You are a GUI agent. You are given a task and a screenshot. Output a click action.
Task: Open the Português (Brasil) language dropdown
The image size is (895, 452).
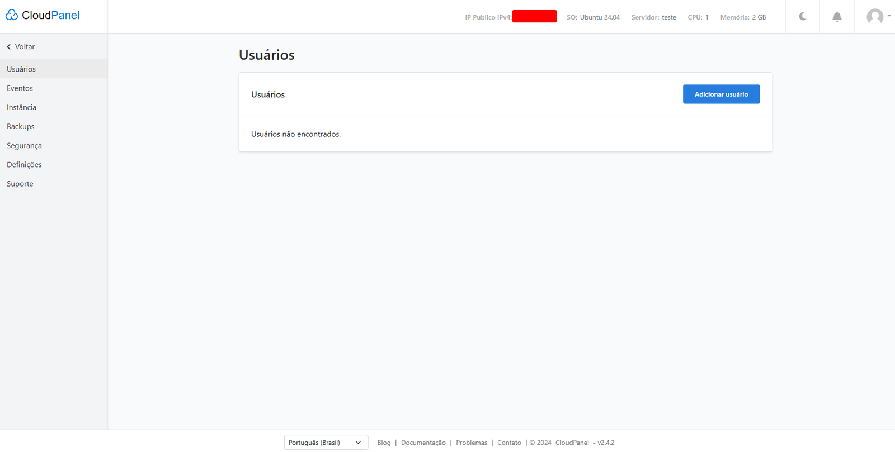coord(326,443)
